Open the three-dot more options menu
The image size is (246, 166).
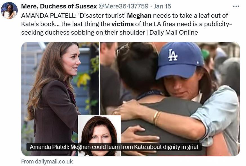[236, 6]
